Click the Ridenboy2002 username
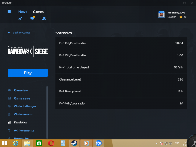Image resolution: width=196 pixels, height=147 pixels. 176,13
